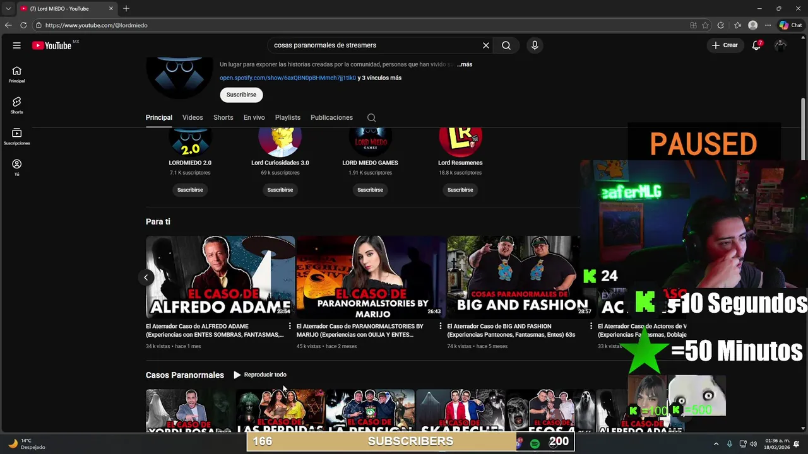The height and width of the screenshot is (454, 808).
Task: Open options for the Alfredo Adame video
Action: (x=290, y=326)
